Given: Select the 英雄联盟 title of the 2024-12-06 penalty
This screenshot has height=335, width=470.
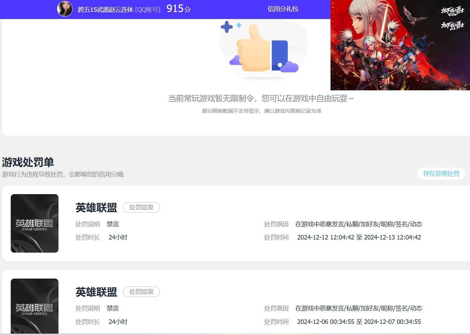Looking at the screenshot, I should 96,292.
